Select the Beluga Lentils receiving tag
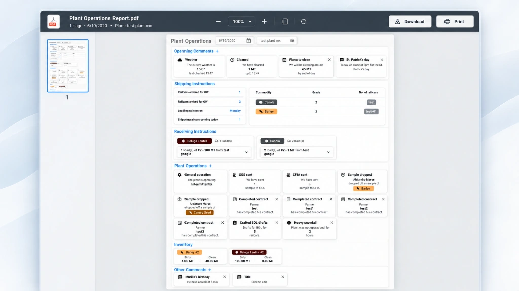 195,141
